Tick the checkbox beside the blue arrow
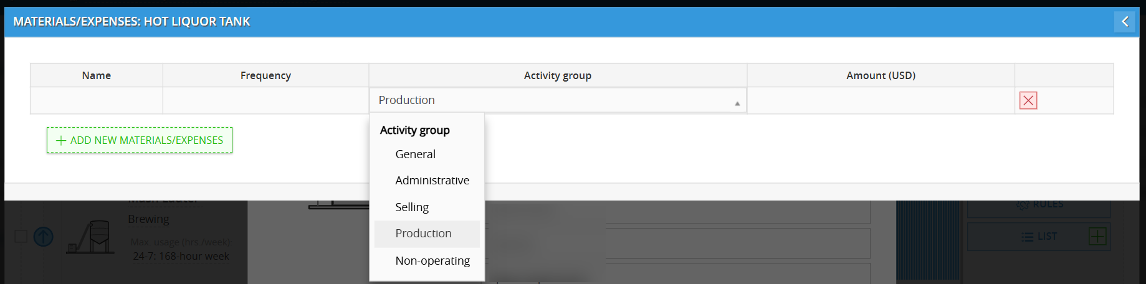This screenshot has width=1146, height=284. (21, 237)
